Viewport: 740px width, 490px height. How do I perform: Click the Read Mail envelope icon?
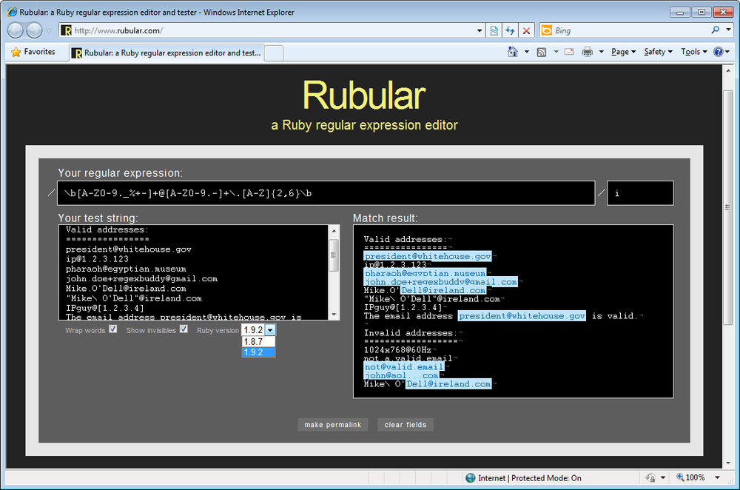click(569, 52)
